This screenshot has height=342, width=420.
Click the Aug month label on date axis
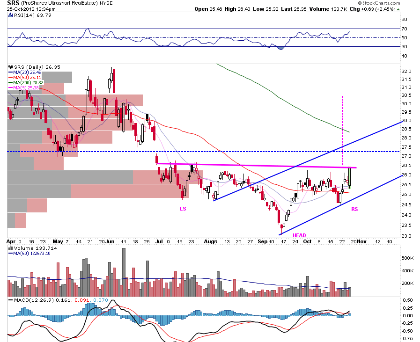pos(209,241)
